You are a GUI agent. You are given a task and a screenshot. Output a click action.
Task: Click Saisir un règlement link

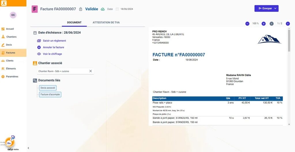pos(54,41)
